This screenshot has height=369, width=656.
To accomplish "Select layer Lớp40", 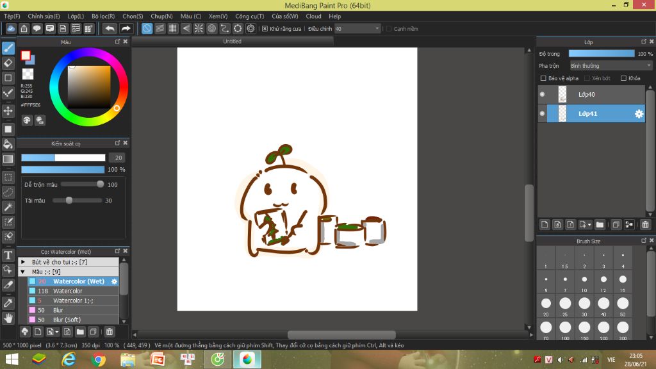I will pyautogui.click(x=591, y=95).
